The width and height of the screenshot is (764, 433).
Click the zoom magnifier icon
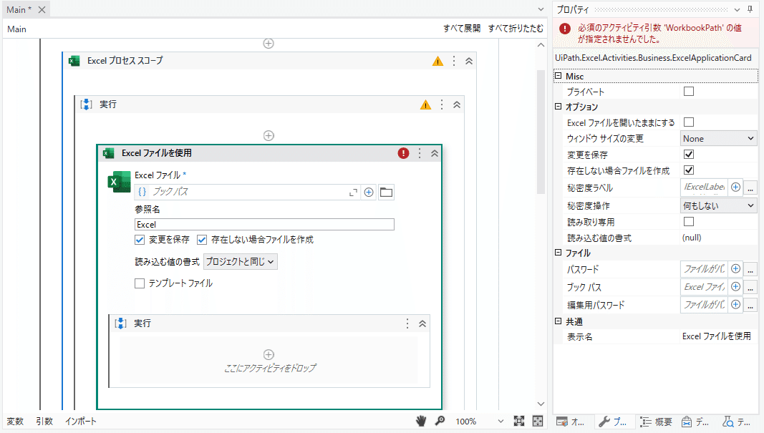click(x=440, y=422)
